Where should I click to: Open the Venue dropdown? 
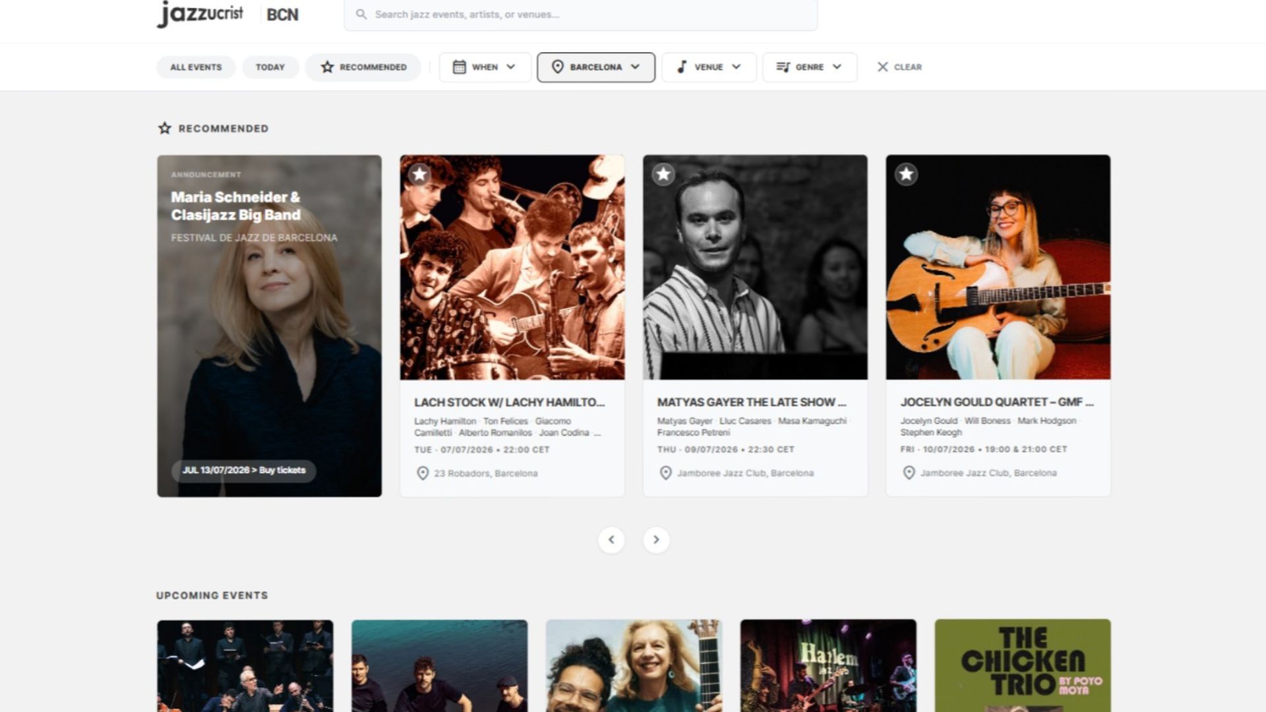(709, 67)
